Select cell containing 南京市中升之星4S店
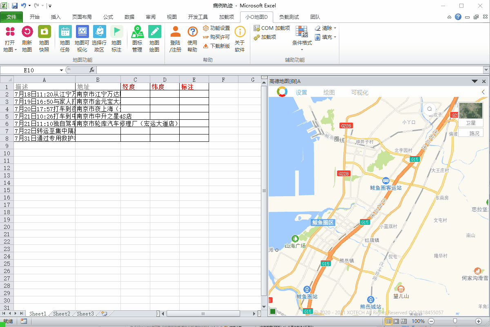This screenshot has height=327, width=490. point(98,116)
